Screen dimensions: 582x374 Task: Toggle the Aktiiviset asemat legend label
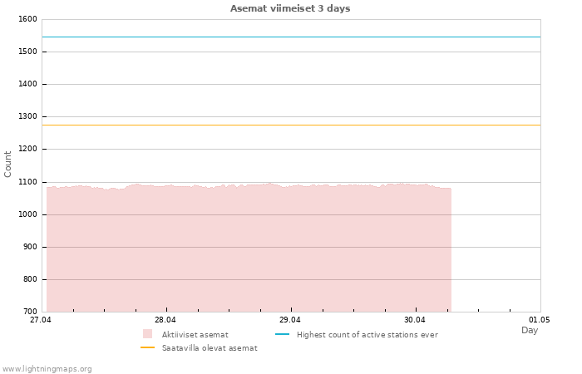(x=195, y=334)
